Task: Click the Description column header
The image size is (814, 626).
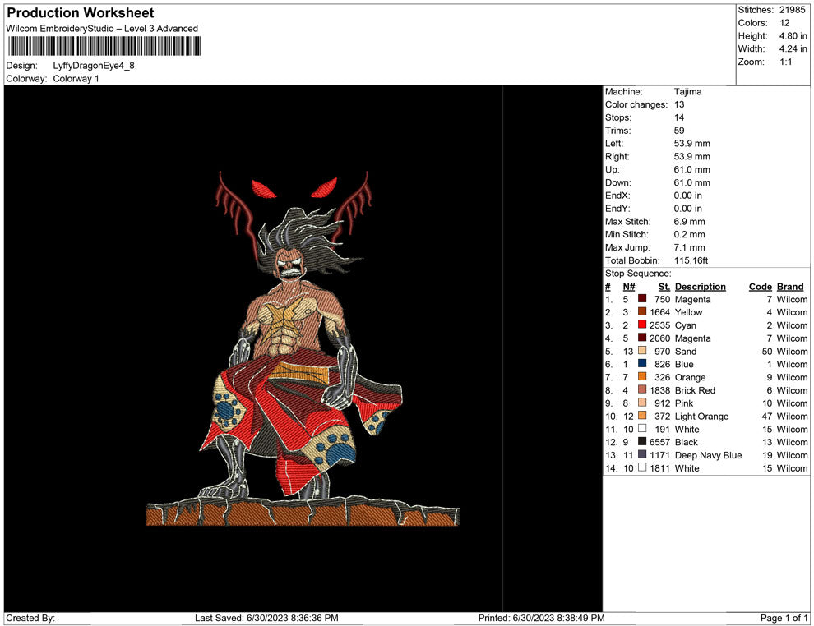Action: 701,287
